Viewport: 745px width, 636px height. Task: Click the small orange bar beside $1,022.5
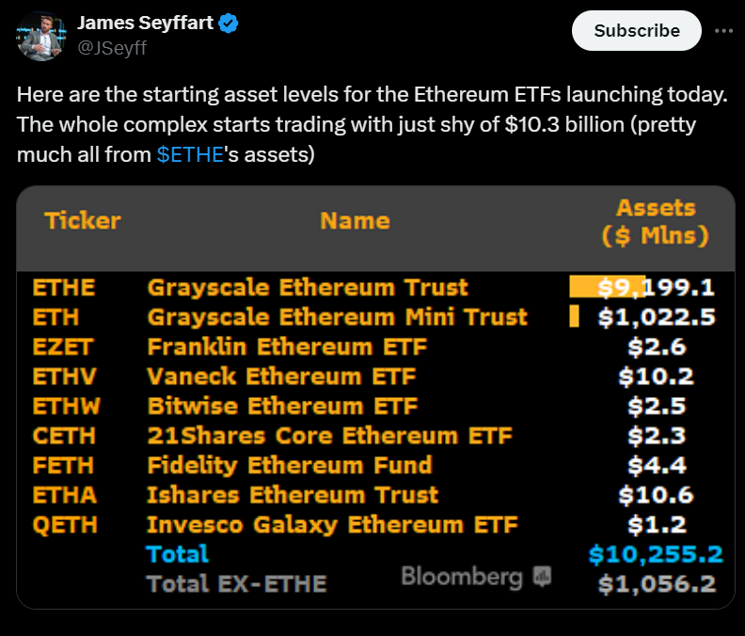tap(574, 317)
